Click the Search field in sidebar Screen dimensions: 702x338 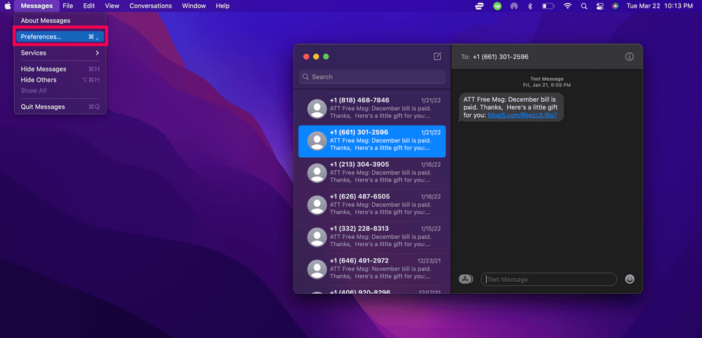pos(372,77)
